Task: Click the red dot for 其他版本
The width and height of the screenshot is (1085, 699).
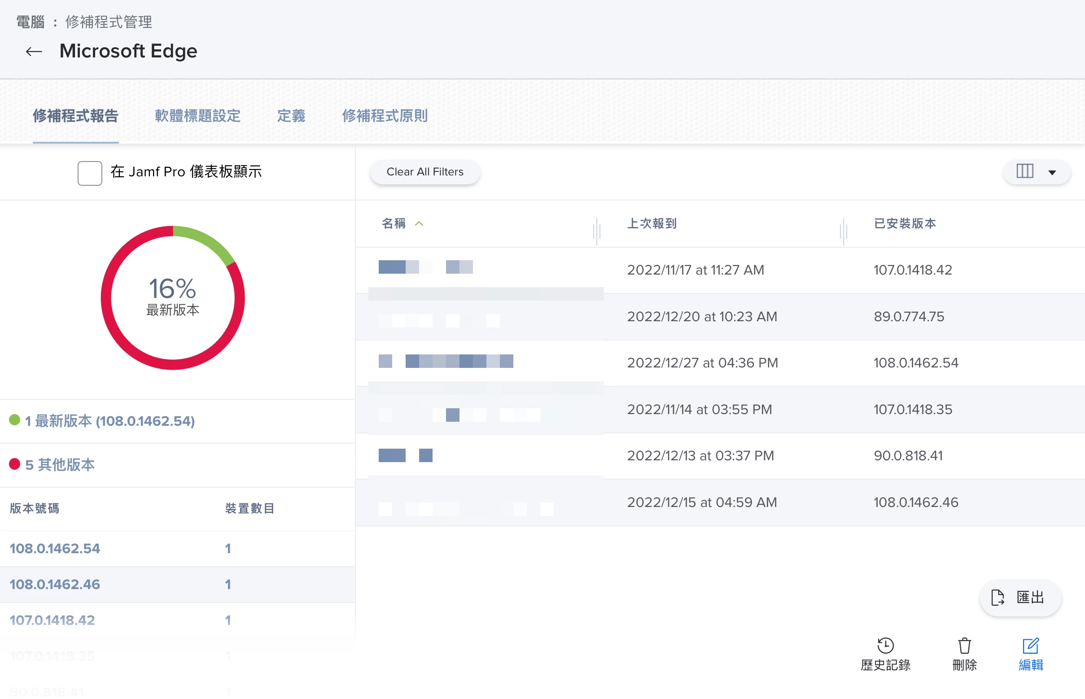Action: (x=14, y=464)
